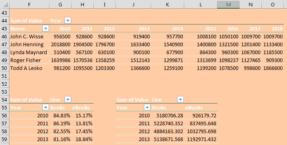Open the Line filter dropdown in column K
This screenshot has height=145, width=287.
[x=181, y=100]
